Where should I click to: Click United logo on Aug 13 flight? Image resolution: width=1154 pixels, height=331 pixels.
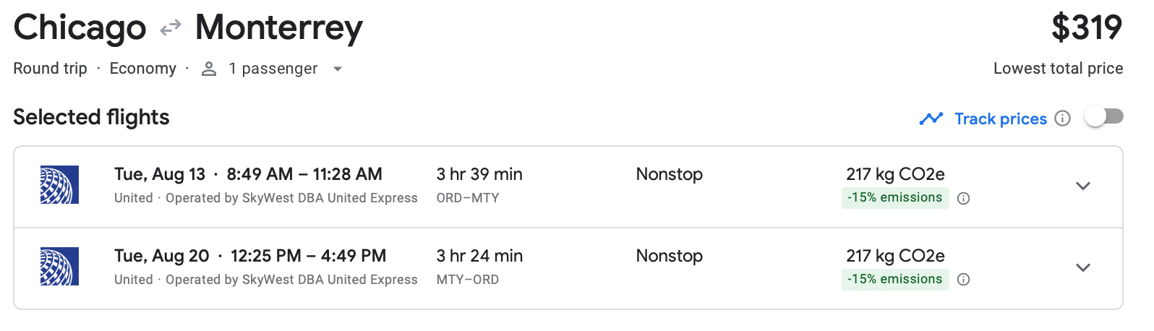pyautogui.click(x=59, y=185)
